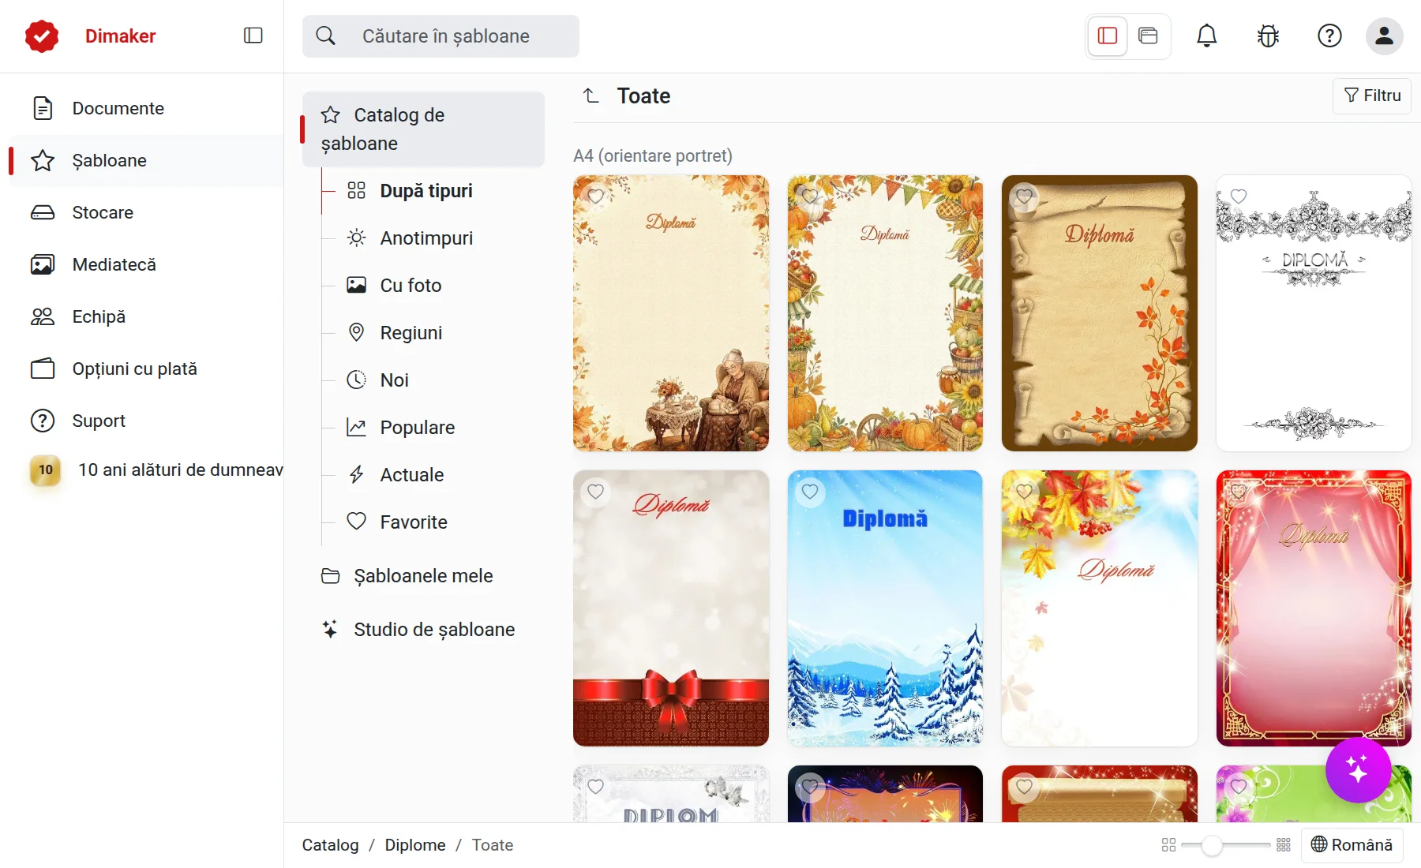Open the help question mark icon
The width and height of the screenshot is (1421, 868).
(1329, 36)
